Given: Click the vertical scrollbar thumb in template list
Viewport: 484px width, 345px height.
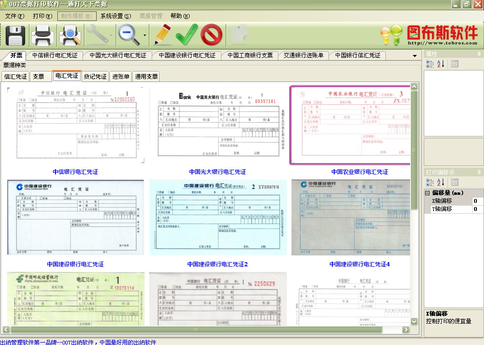Looking at the screenshot, I should pyautogui.click(x=414, y=150).
